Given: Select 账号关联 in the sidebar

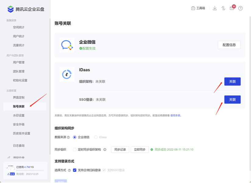Looking at the screenshot, I should pos(25,106).
